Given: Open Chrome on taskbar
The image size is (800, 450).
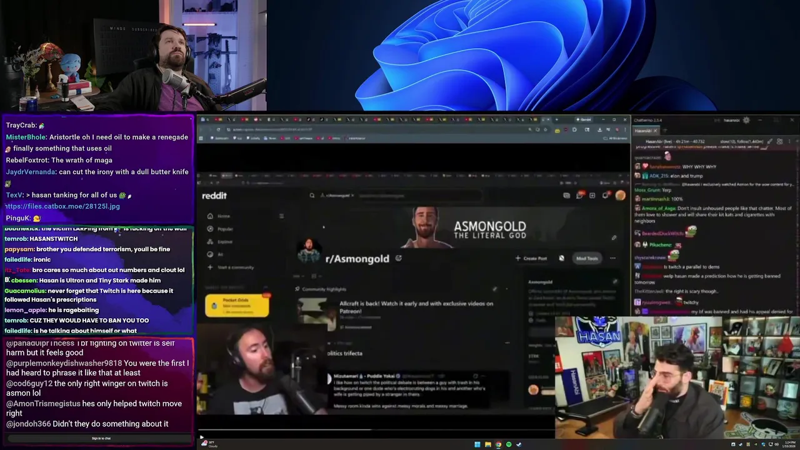Looking at the screenshot, I should click(498, 444).
